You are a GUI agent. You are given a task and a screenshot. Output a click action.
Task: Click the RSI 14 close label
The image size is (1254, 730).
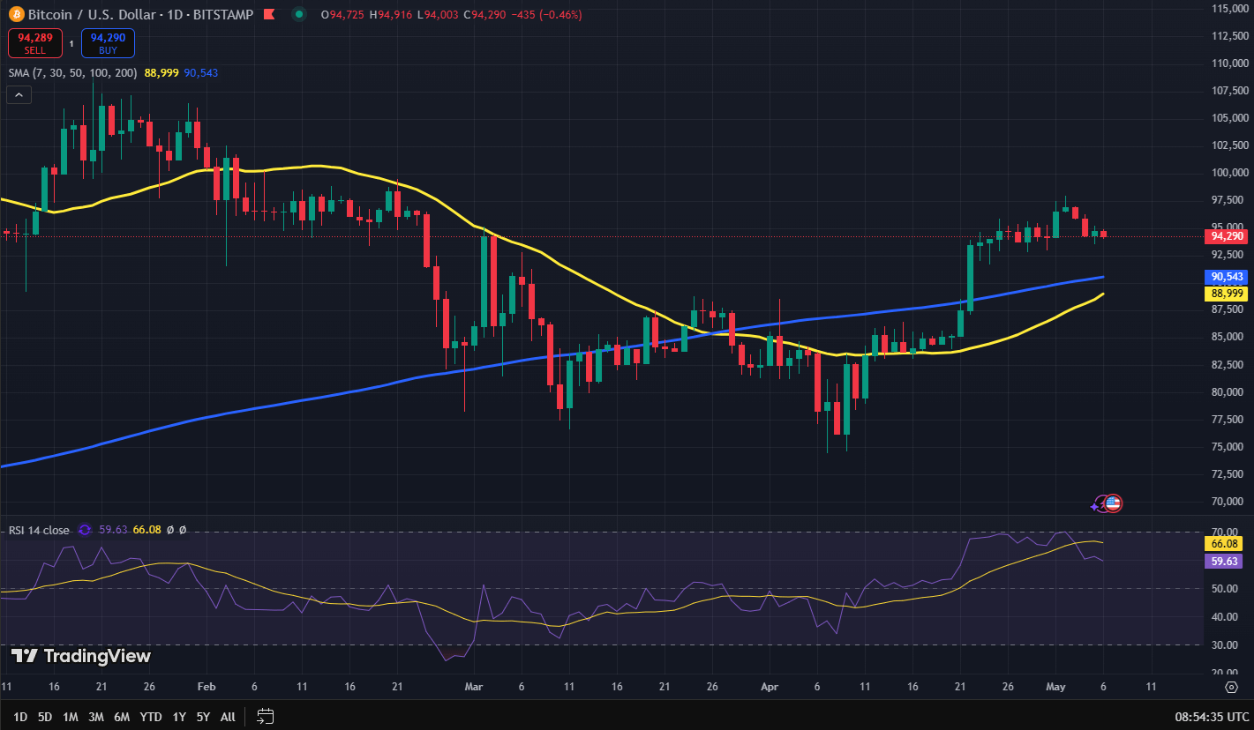coord(37,530)
